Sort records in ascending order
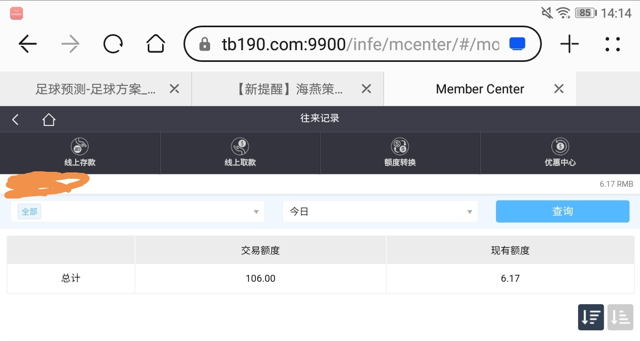The image size is (640, 341). click(x=620, y=317)
